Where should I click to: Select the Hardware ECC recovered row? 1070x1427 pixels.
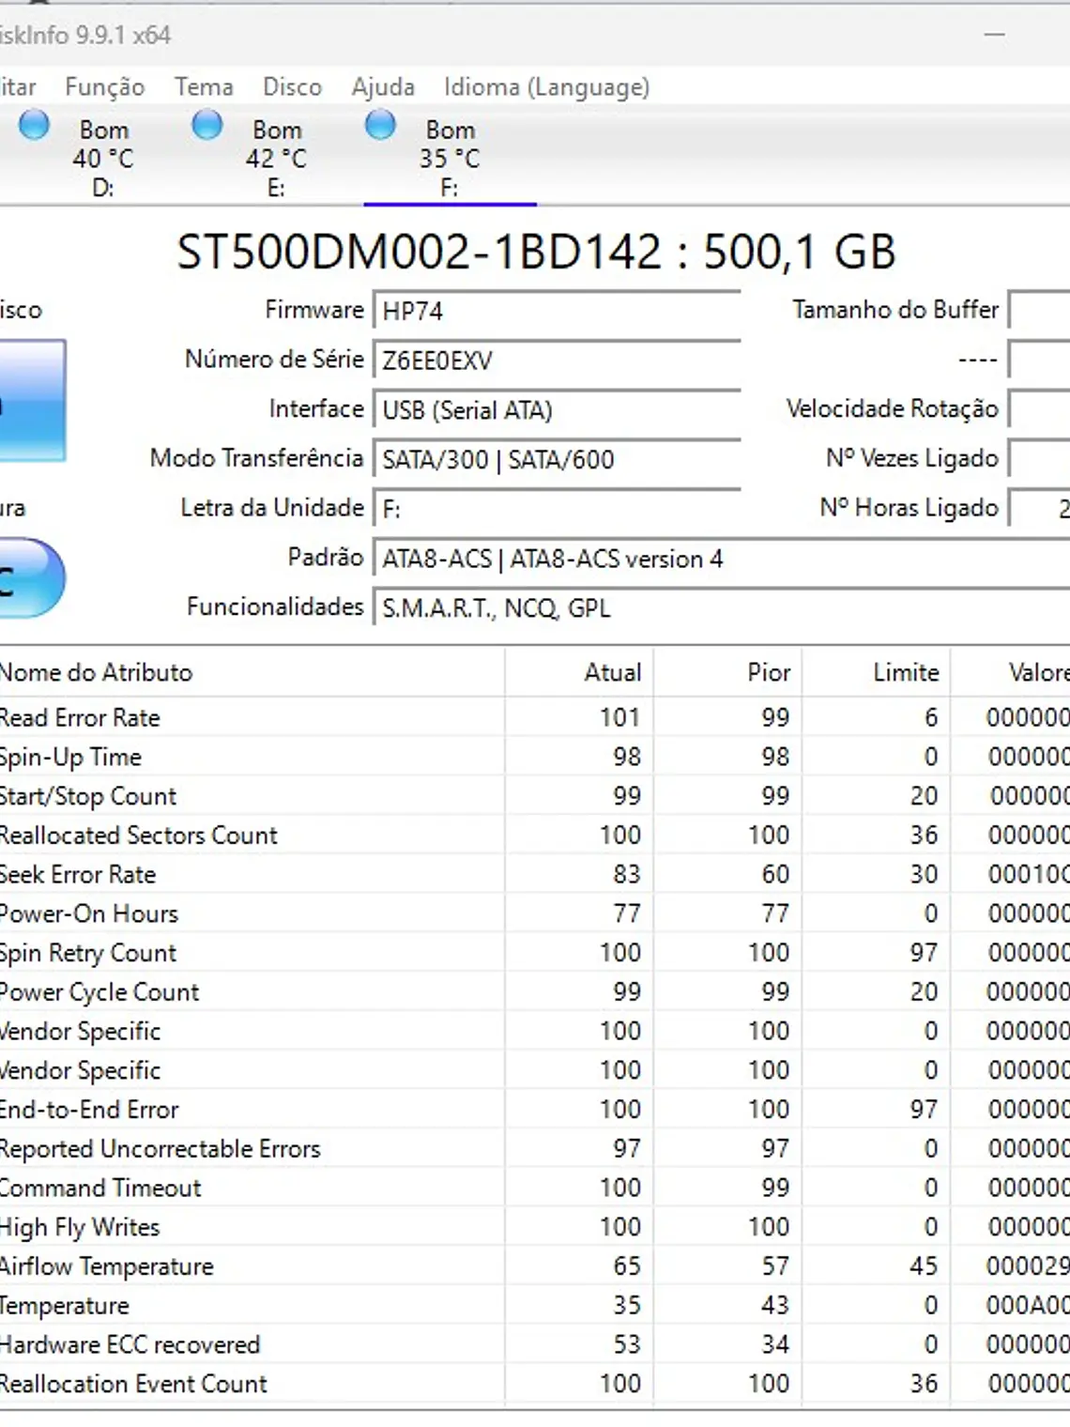point(535,1344)
